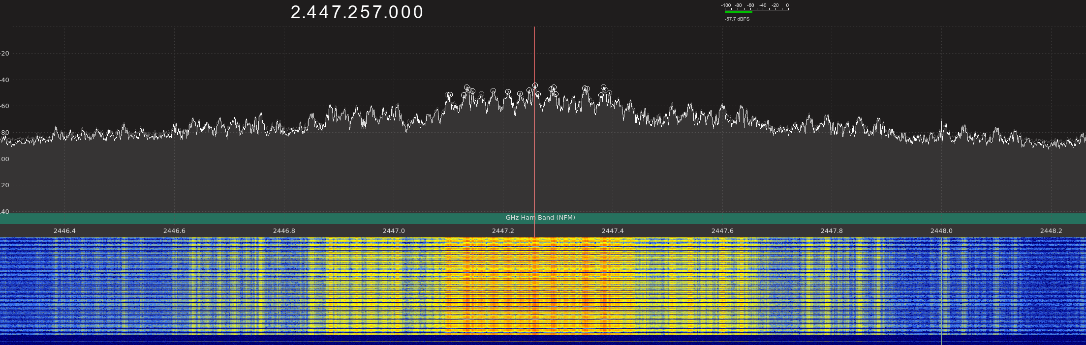Click the 2446.4 frequency axis label
Image resolution: width=1086 pixels, height=345 pixels.
(x=64, y=231)
